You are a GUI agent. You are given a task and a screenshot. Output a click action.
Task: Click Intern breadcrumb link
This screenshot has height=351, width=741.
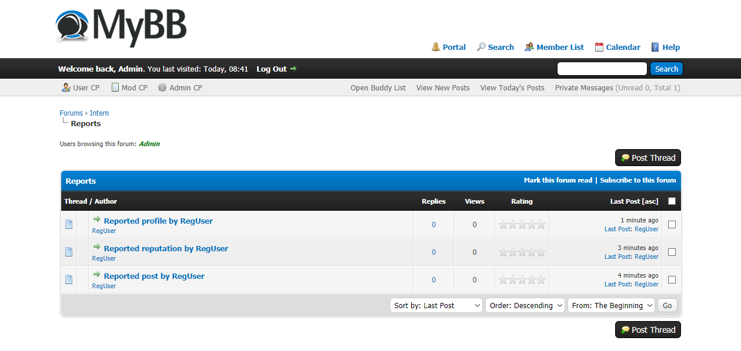(x=99, y=113)
